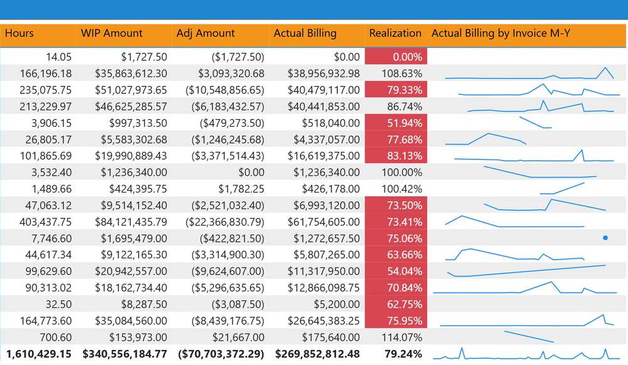Click the sparkline in the 73.41% row
The image size is (628, 365).
pos(515,221)
